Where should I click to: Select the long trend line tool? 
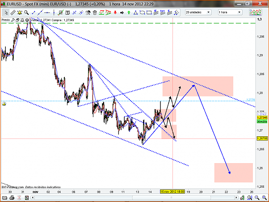pos(40,13)
